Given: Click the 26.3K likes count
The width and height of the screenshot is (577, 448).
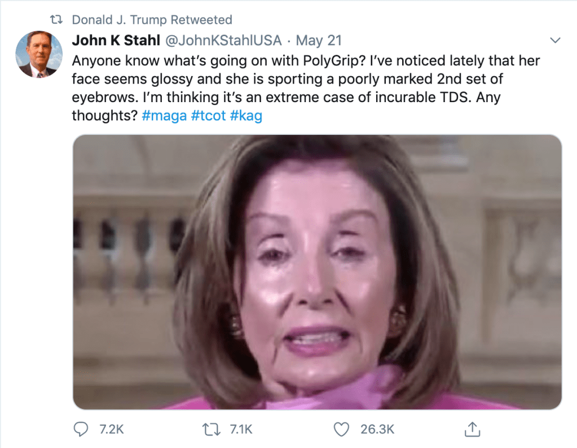Looking at the screenshot, I should [377, 429].
